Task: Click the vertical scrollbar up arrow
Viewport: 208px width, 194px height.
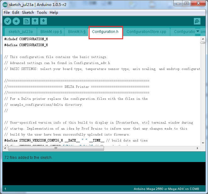Action: coord(203,39)
